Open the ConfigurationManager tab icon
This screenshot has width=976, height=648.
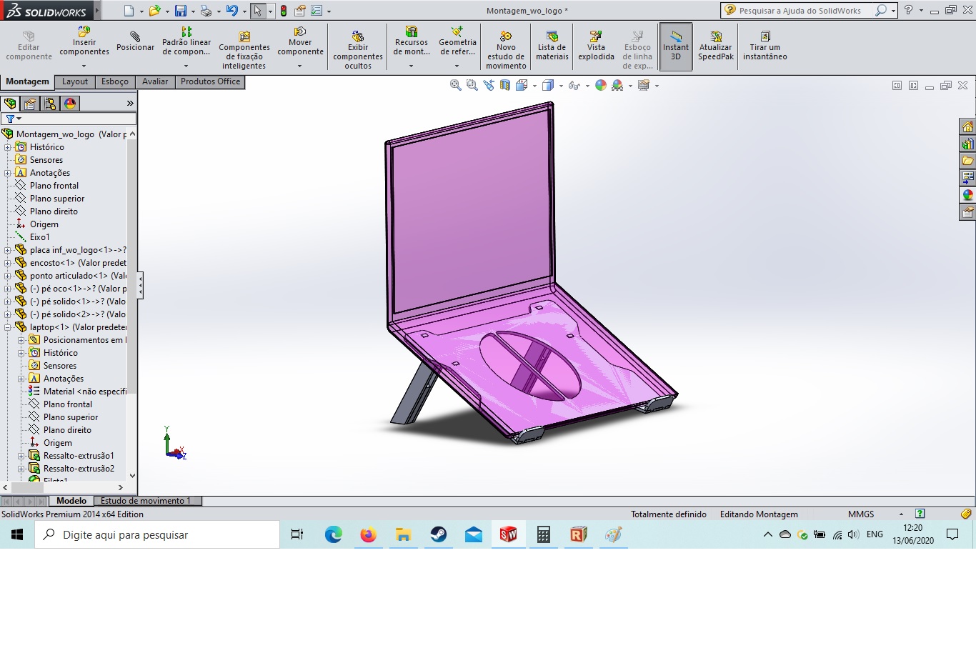click(50, 104)
